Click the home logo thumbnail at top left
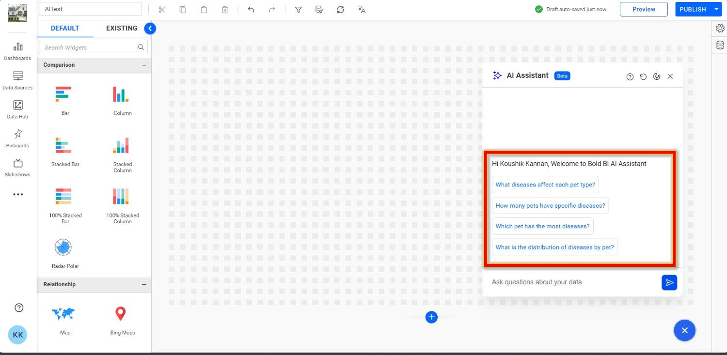Viewport: 727px width, 355px height. 17,13
